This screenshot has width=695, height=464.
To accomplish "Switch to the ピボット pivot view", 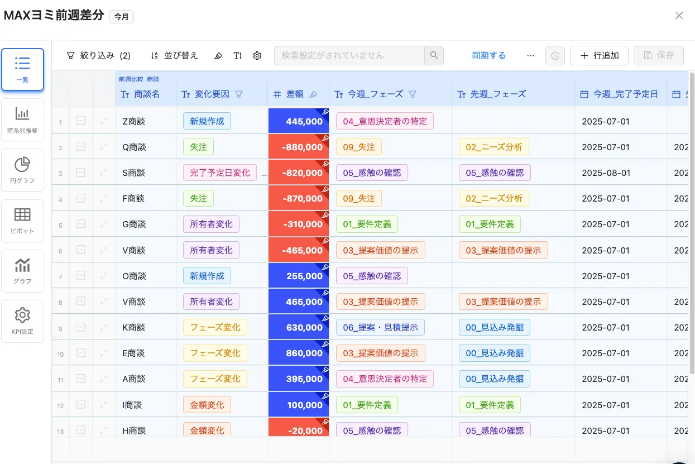I will click(x=22, y=221).
